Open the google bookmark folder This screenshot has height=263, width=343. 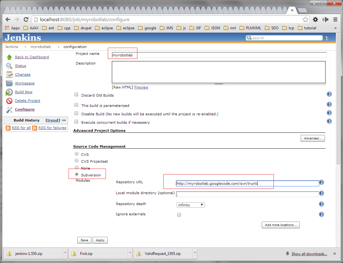pyautogui.click(x=147, y=28)
